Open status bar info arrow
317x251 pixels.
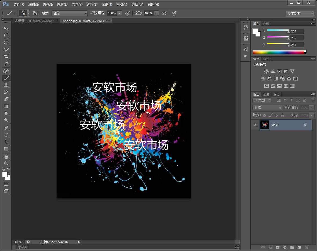(x=79, y=242)
